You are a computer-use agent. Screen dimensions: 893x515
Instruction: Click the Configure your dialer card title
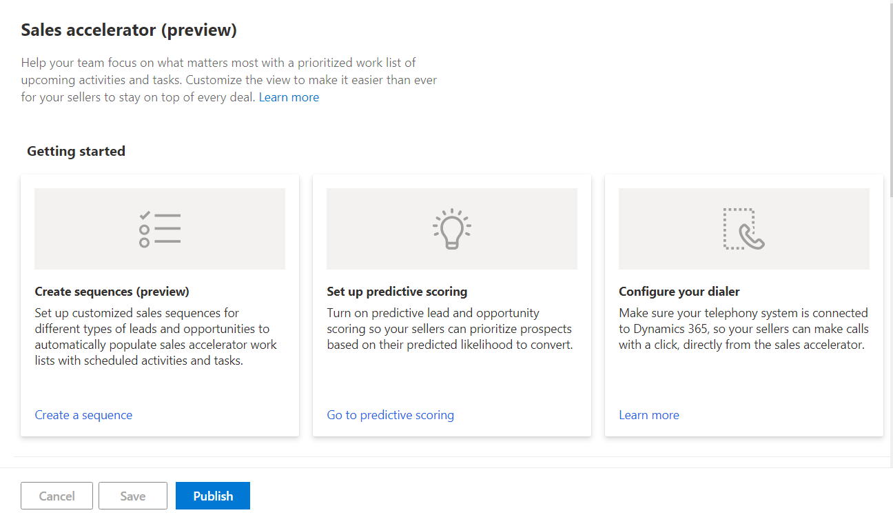click(679, 292)
